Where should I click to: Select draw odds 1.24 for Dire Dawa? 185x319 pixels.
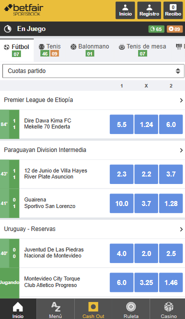pos(146,124)
